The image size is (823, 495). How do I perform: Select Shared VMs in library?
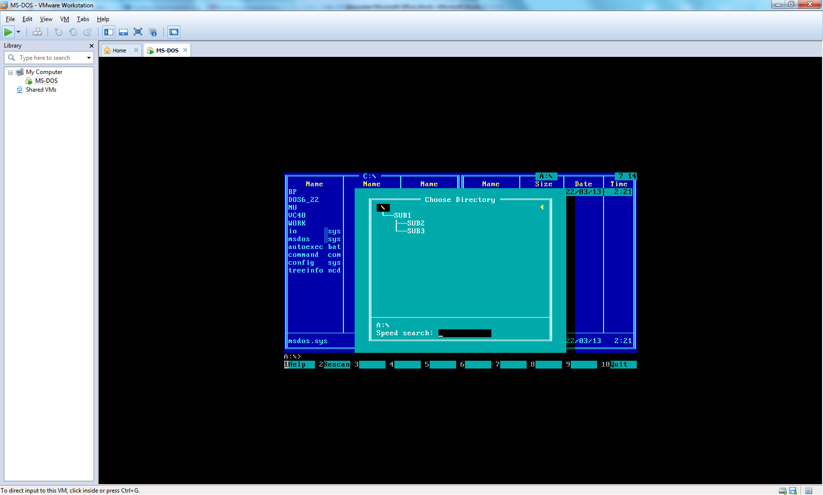[x=41, y=90]
